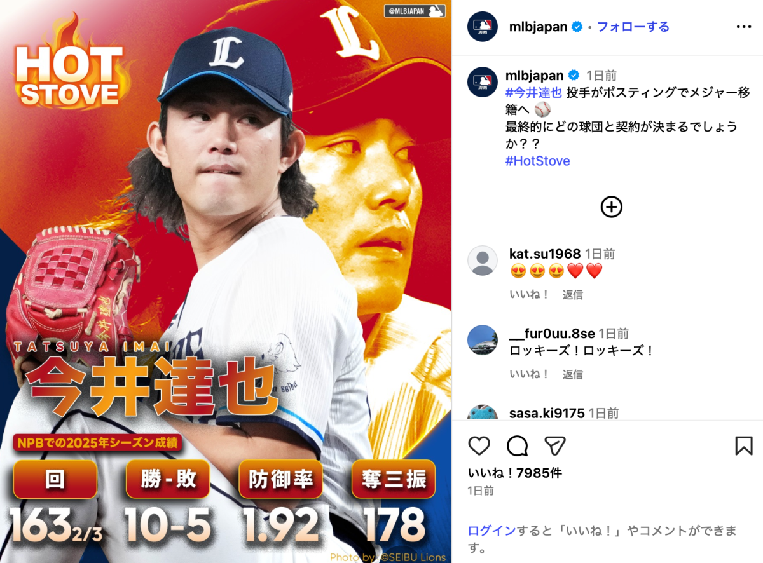763x563 pixels.
Task: Load more comments with plus circle
Action: click(x=612, y=207)
